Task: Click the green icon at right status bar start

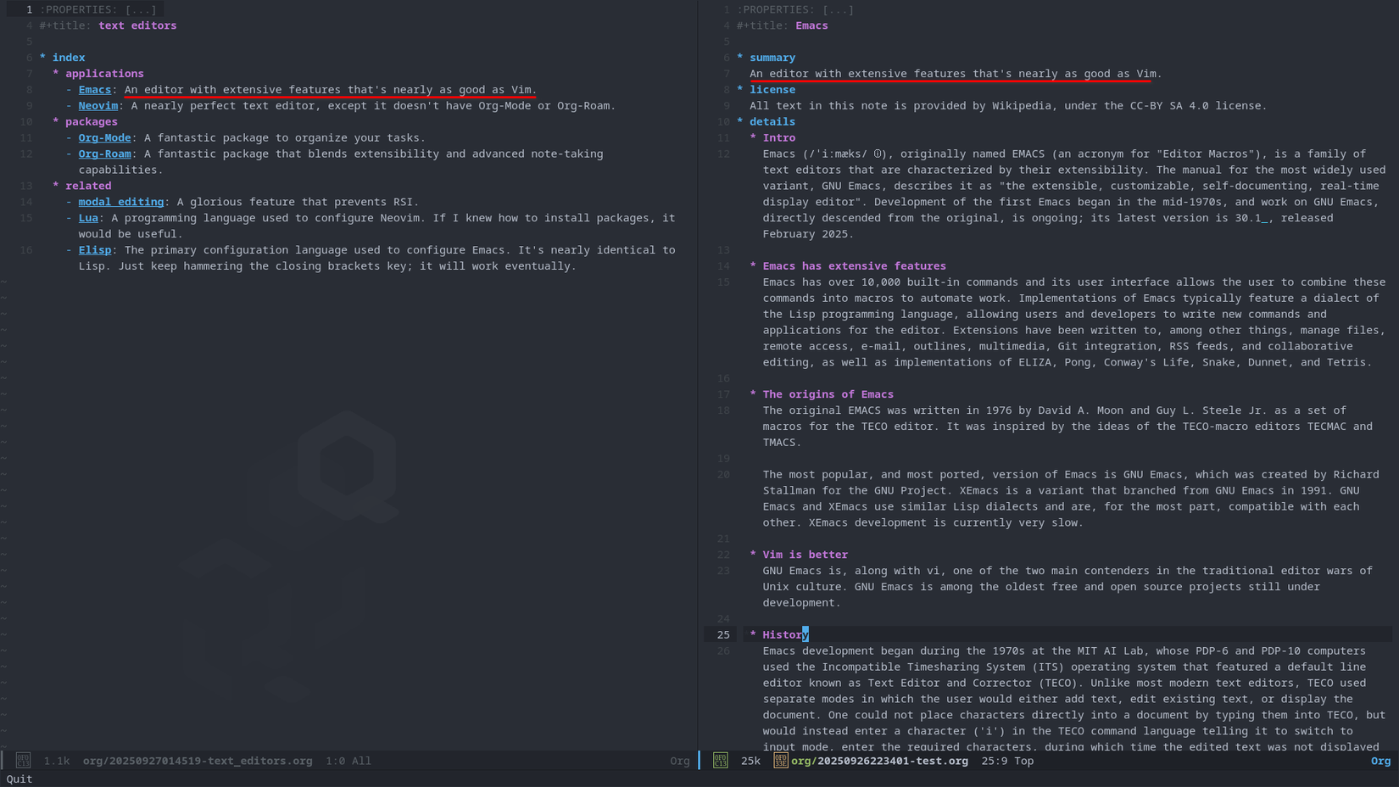Action: (719, 761)
